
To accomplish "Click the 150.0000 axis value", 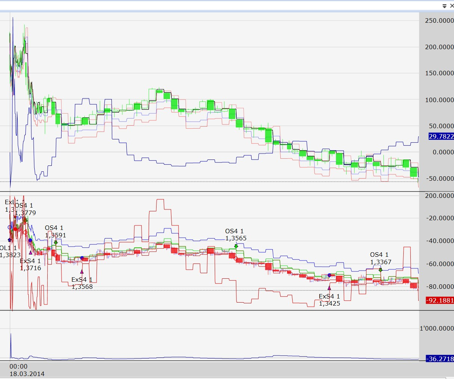I will pos(439,73).
